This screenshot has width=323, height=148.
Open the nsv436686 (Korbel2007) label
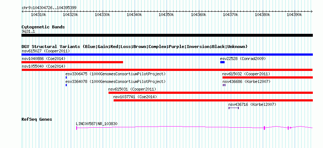[246, 81]
